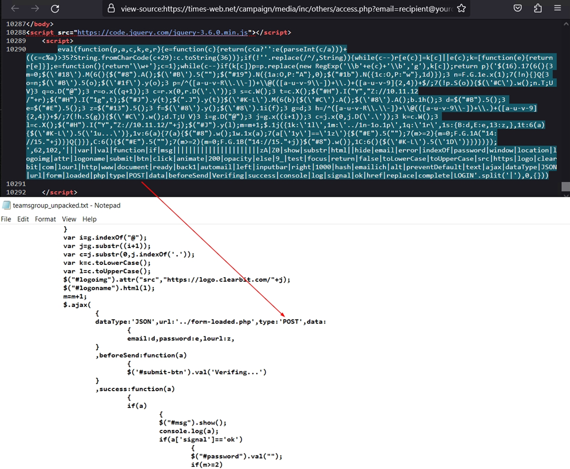Click the '$.ajax(' line in Notepad

pyautogui.click(x=77, y=305)
